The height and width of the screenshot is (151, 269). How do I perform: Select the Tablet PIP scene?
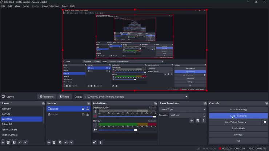pyautogui.click(x=21, y=124)
